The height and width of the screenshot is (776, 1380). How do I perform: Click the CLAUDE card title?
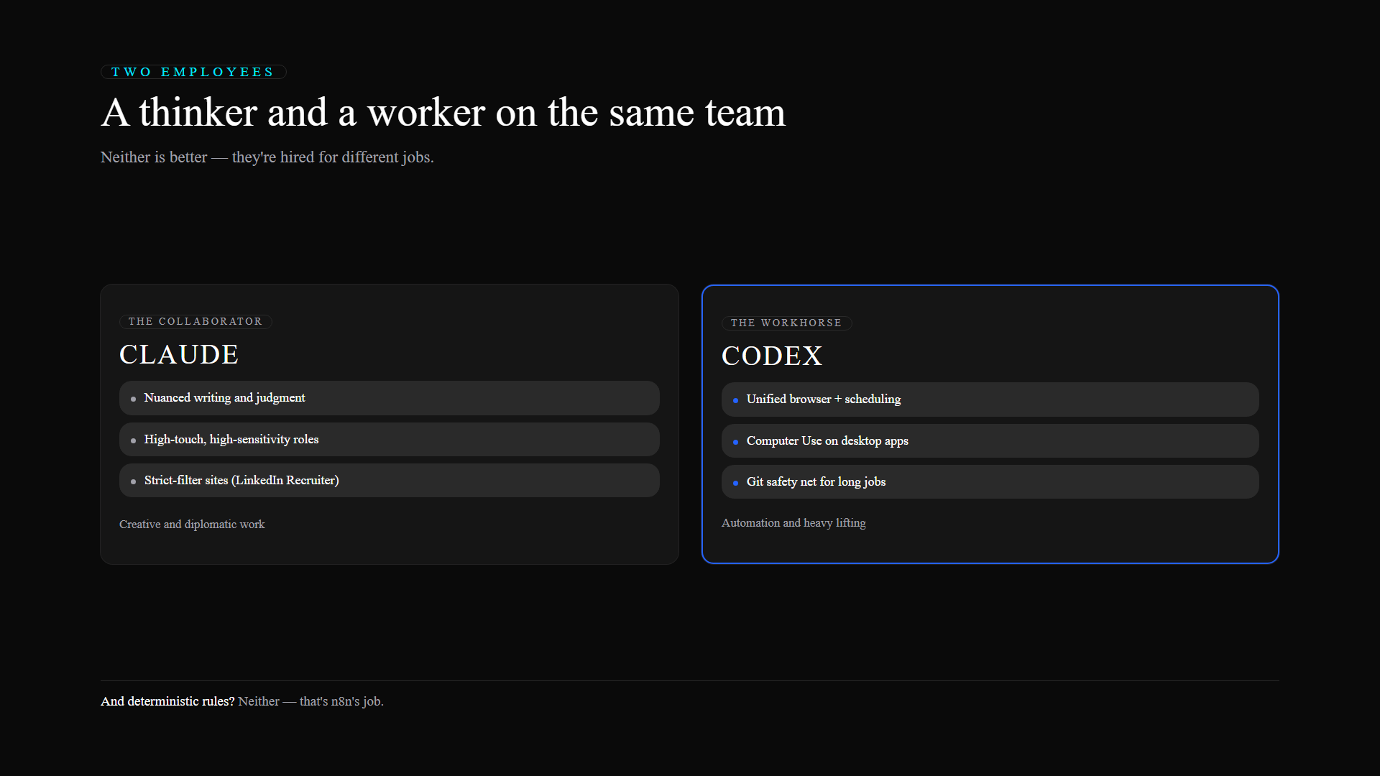(179, 355)
